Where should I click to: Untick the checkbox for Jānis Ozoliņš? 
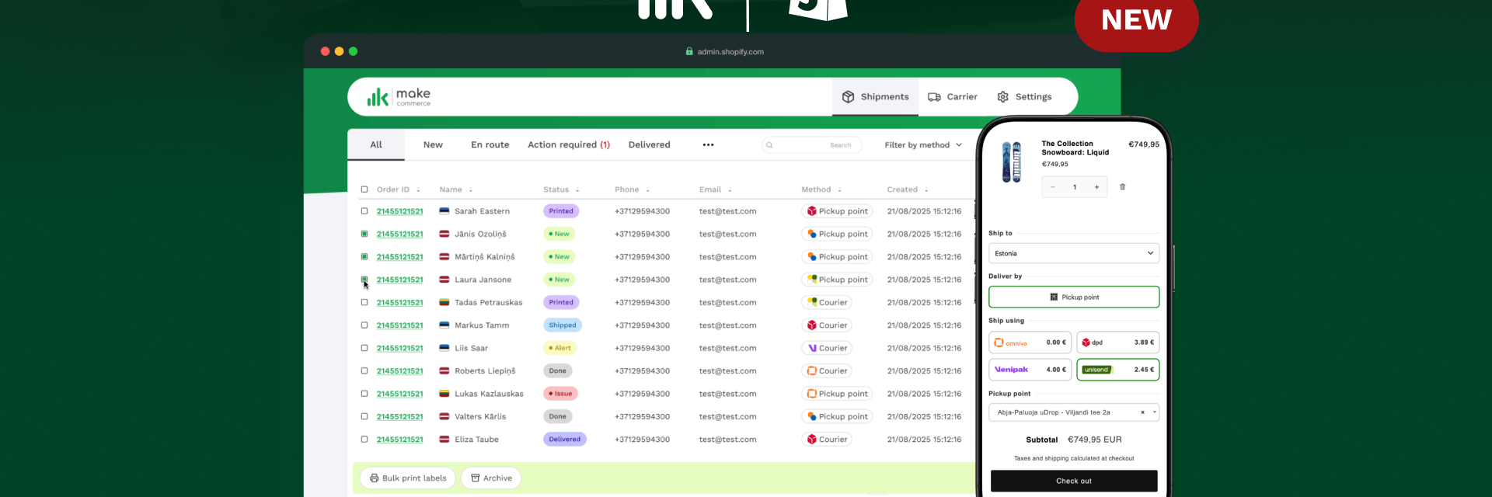coord(364,234)
